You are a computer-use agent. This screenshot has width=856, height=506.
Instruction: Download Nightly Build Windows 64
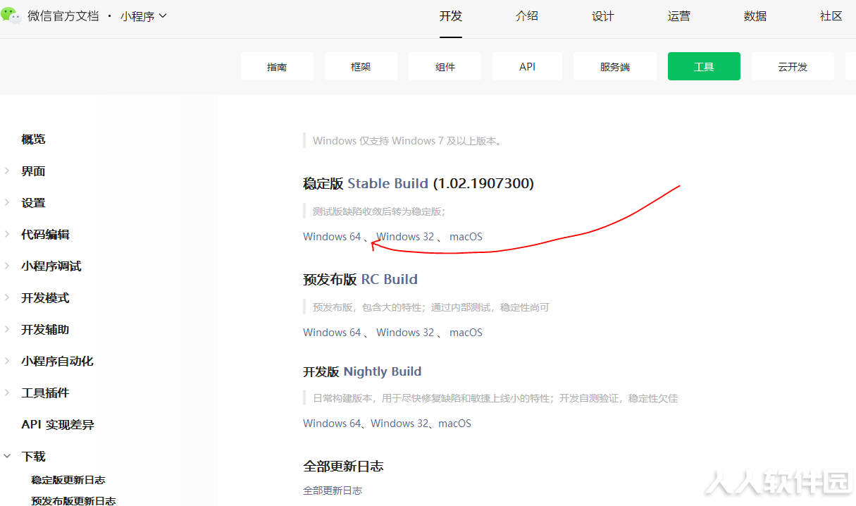point(332,424)
